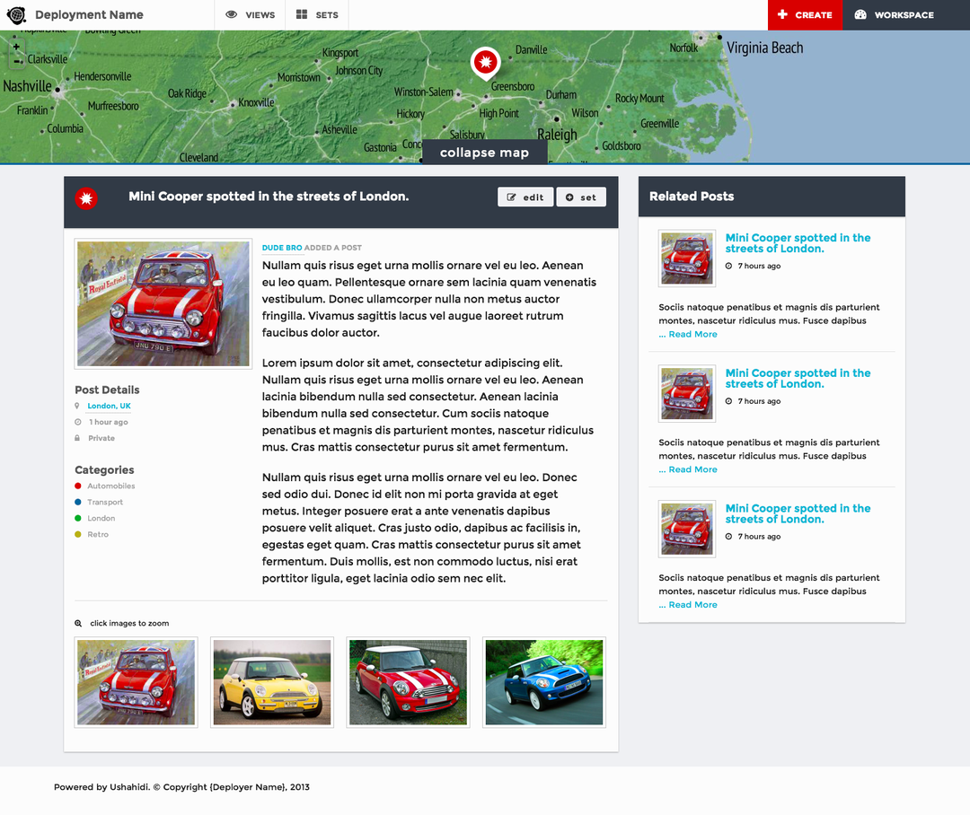
Task: Open the Sets menu
Action: (x=317, y=15)
